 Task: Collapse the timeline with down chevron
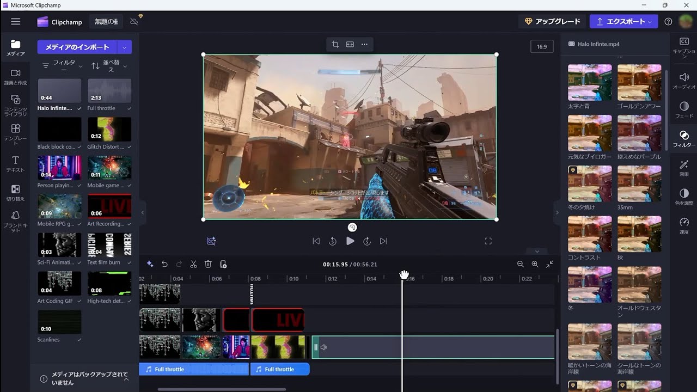(537, 252)
